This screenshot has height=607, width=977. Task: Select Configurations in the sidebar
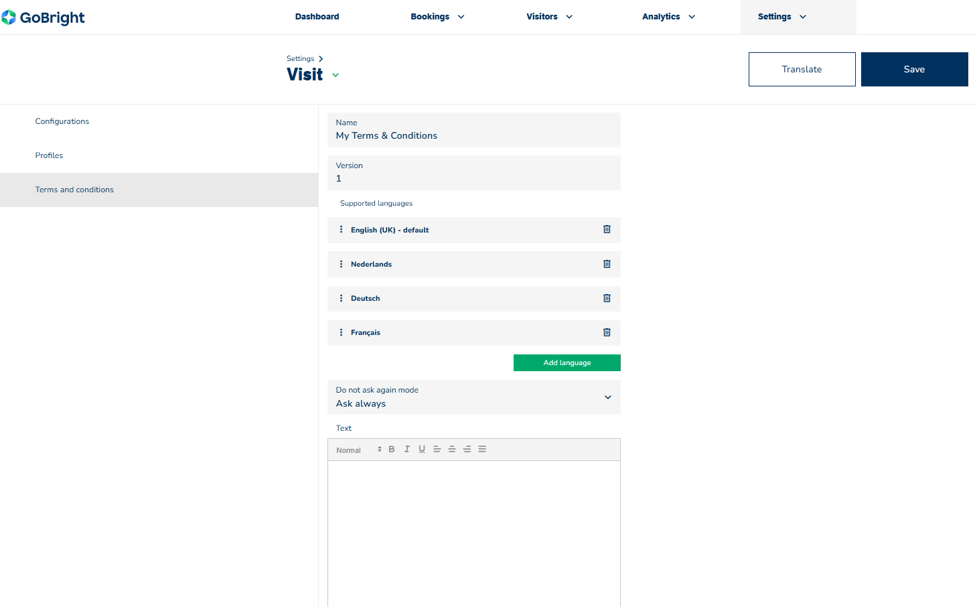pyautogui.click(x=62, y=121)
